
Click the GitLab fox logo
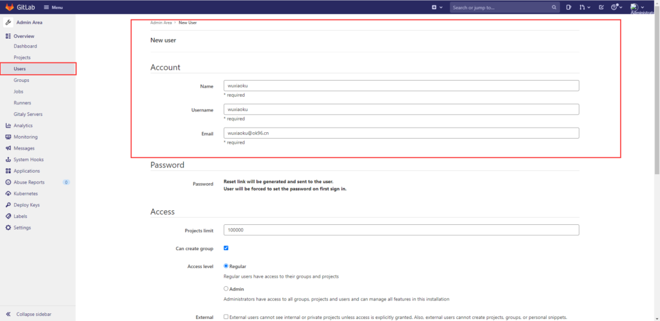pyautogui.click(x=10, y=7)
